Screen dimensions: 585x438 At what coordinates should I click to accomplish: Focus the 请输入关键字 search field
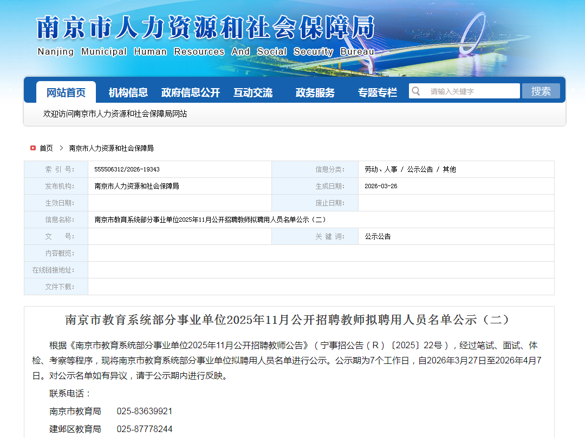(x=471, y=91)
